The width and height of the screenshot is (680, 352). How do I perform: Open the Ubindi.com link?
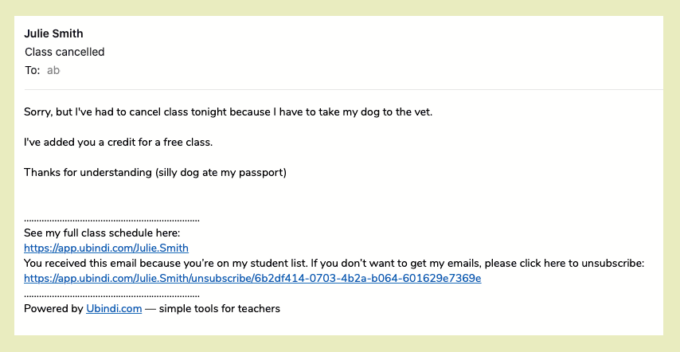[x=114, y=308]
